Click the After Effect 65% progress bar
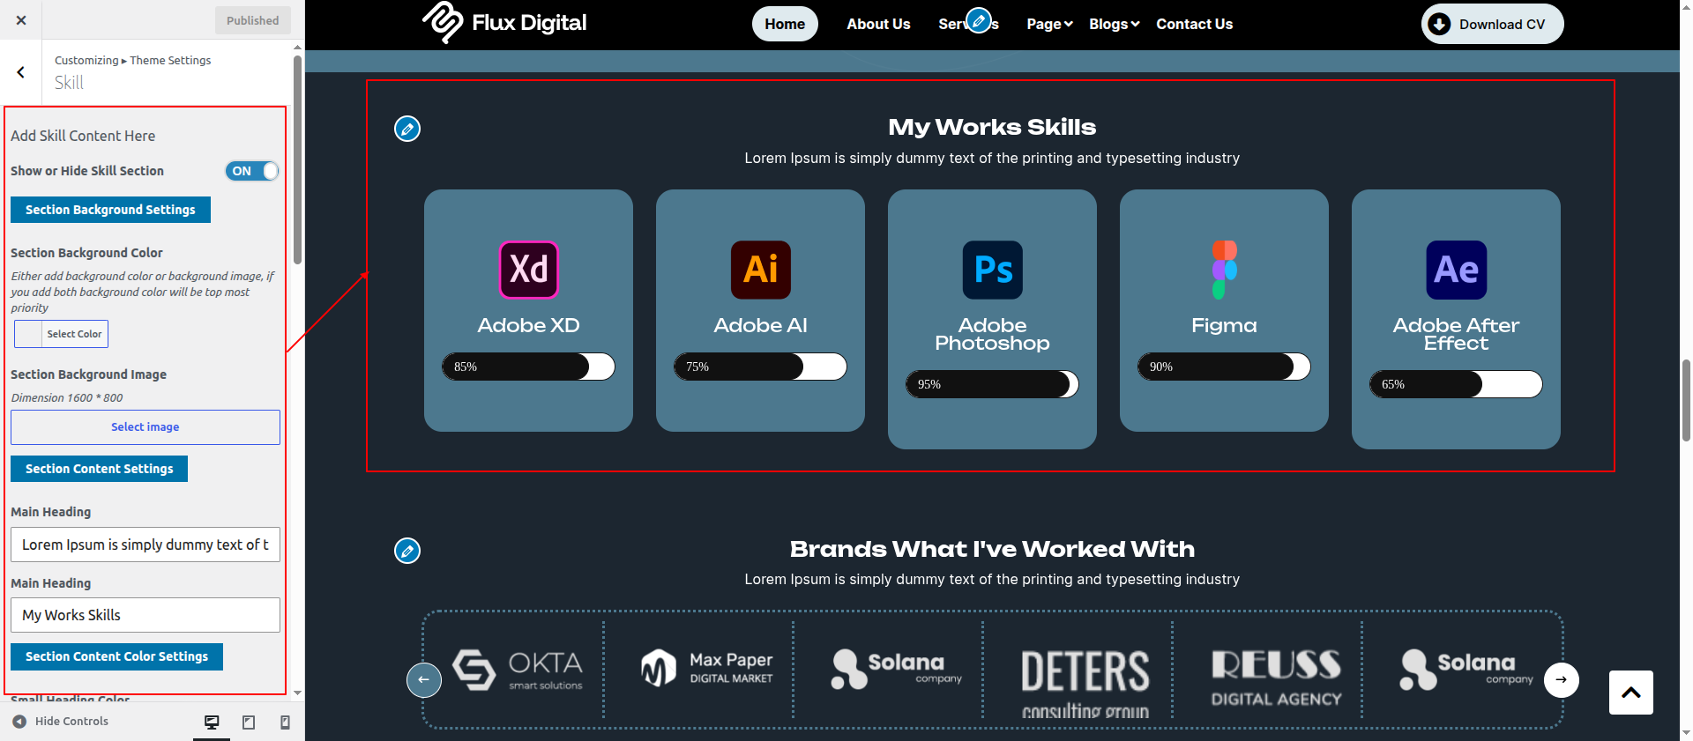1693x741 pixels. pyautogui.click(x=1456, y=384)
